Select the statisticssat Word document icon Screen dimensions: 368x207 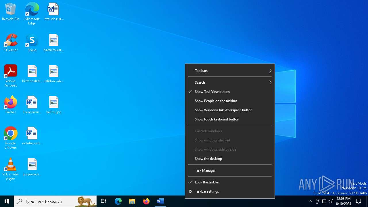[54, 12]
